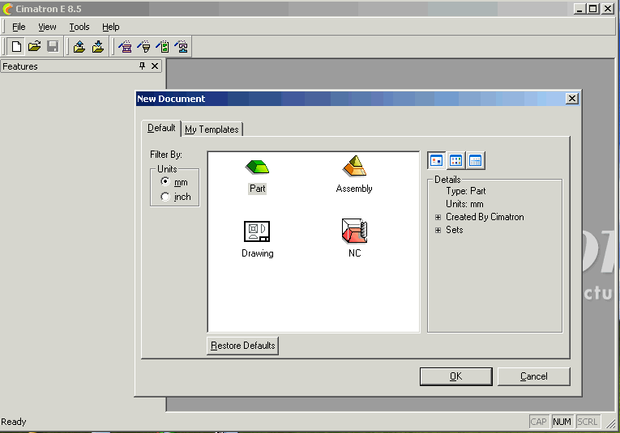
Task: Switch to small icons view mode
Action: pos(456,160)
